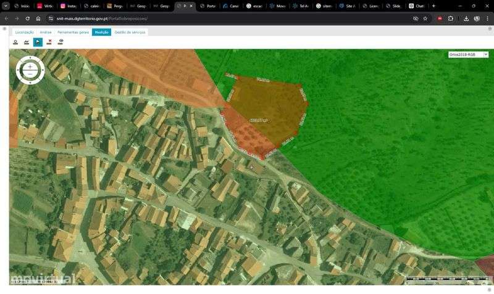Image resolution: width=494 pixels, height=294 pixels.
Task: Open the Ortos2018-RGB basemap dropdown
Action: [x=468, y=55]
